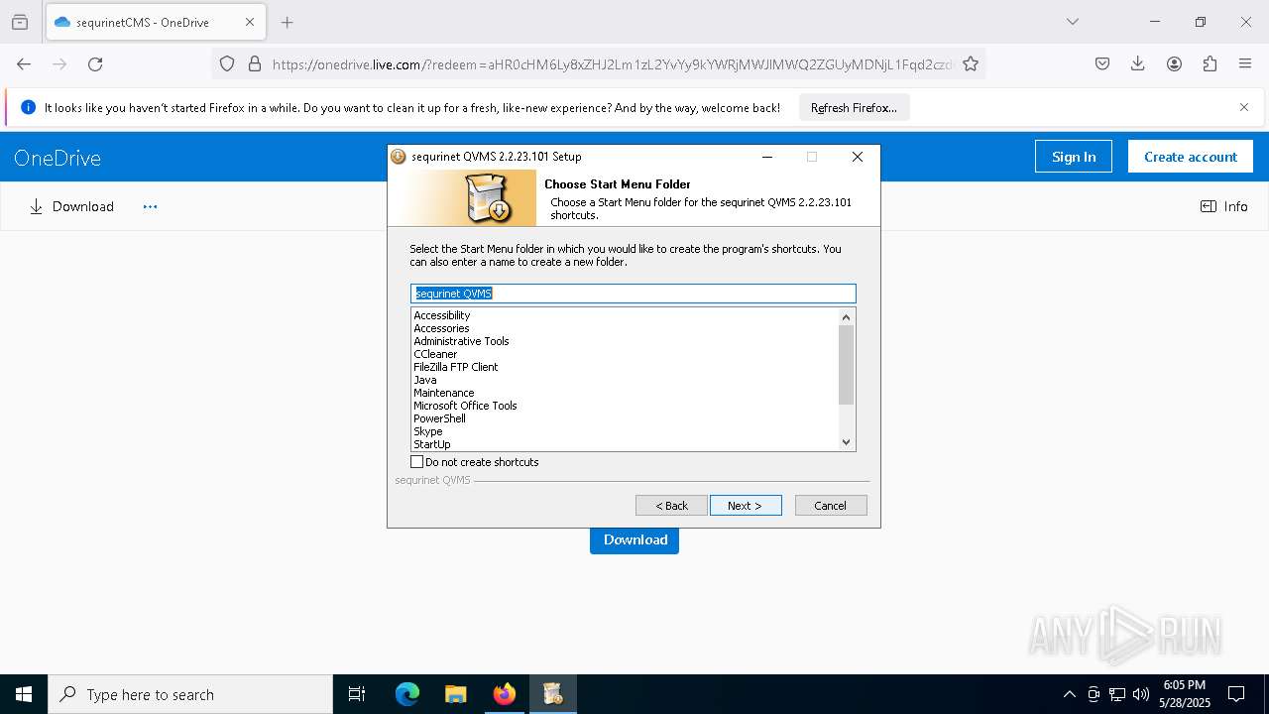Open the Firefox account icon
Screen dimensions: 1269x714
point(1174,63)
